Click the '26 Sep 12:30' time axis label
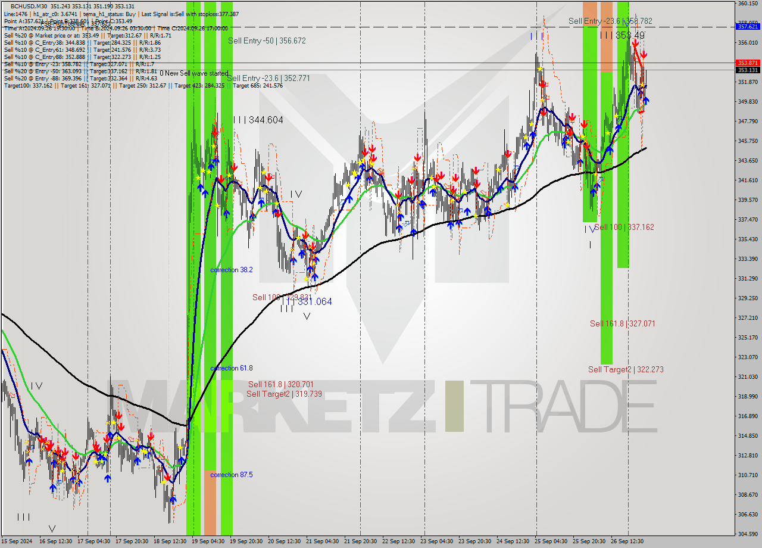Viewport: 762px width, 548px height. coord(627,541)
